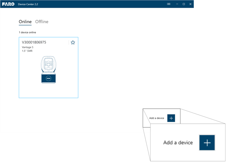Image resolution: width=227 pixels, height=163 pixels.
Task: Open the Vantage S tracker device image
Action: coord(48,70)
